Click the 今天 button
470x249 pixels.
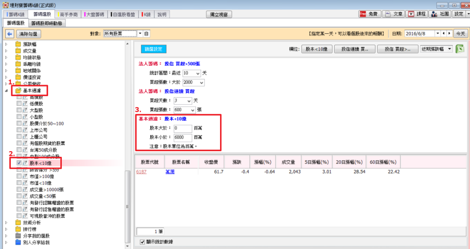click(x=460, y=34)
